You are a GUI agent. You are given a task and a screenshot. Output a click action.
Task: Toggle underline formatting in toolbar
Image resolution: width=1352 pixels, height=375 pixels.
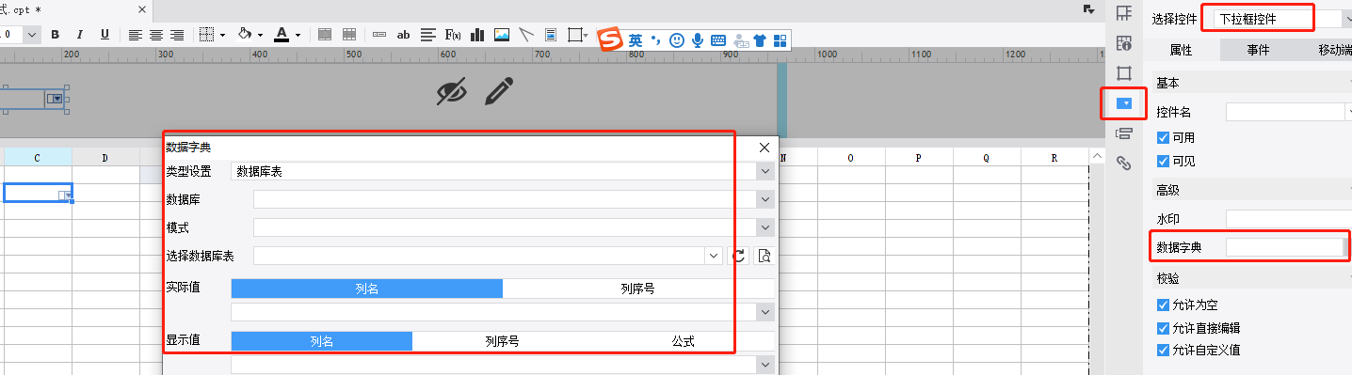[105, 35]
